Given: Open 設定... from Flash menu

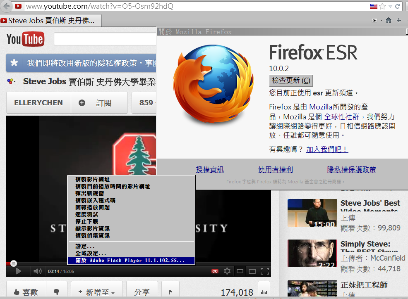Looking at the screenshot, I should (x=131, y=246).
